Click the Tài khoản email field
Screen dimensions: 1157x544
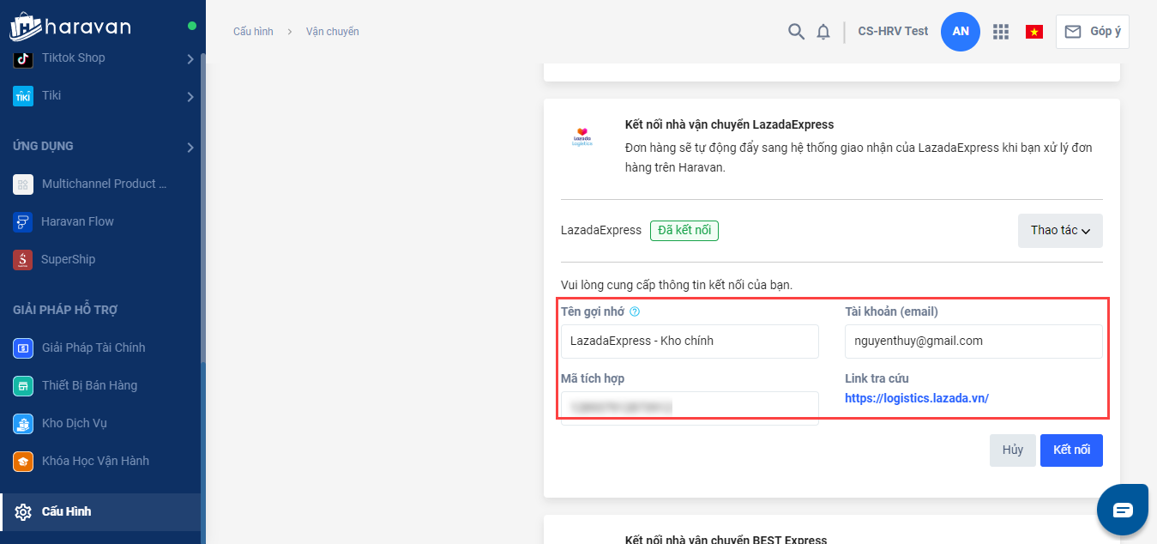(973, 341)
